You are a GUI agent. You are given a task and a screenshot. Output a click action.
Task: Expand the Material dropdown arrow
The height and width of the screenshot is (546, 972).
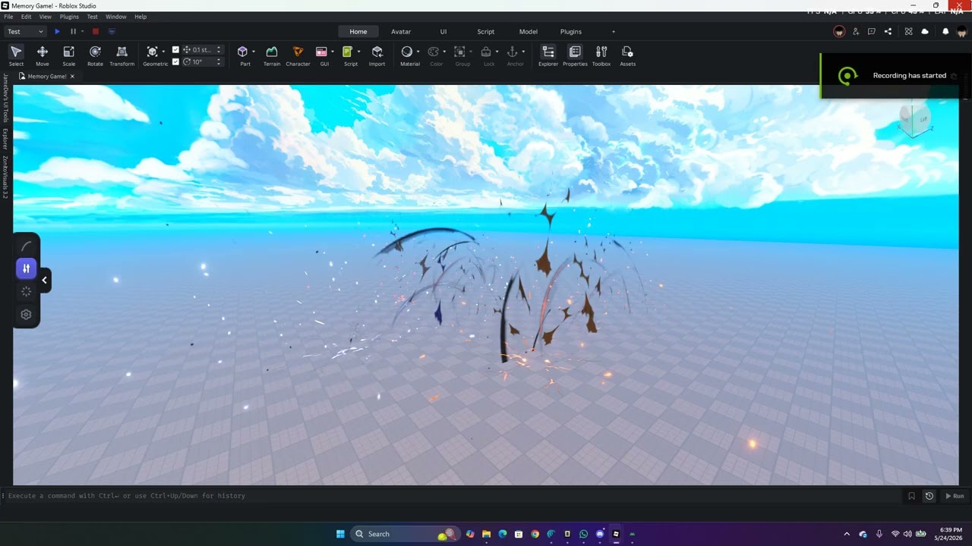pos(418,52)
